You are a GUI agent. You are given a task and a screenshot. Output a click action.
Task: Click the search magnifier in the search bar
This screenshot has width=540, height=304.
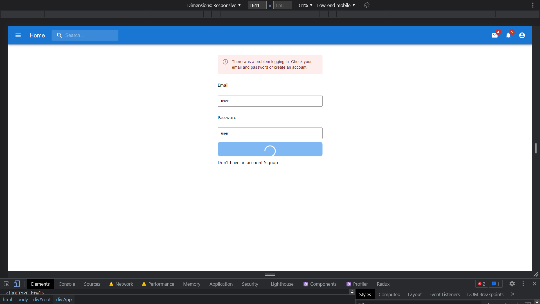point(59,35)
